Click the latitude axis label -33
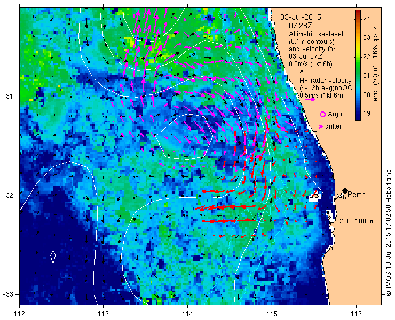The image size is (395, 320). (x=7, y=294)
